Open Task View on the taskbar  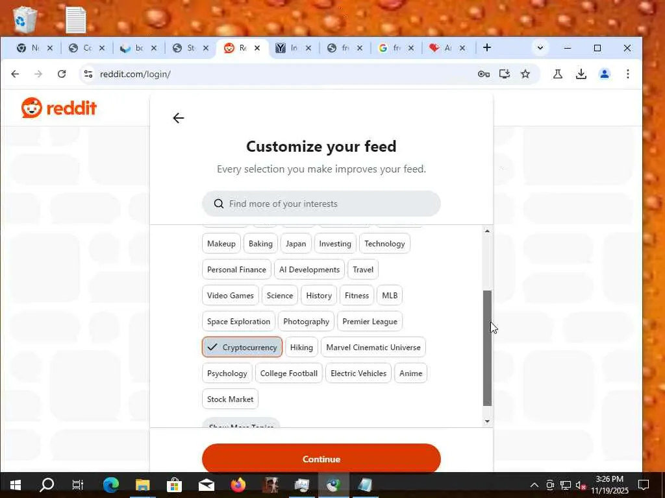click(78, 485)
